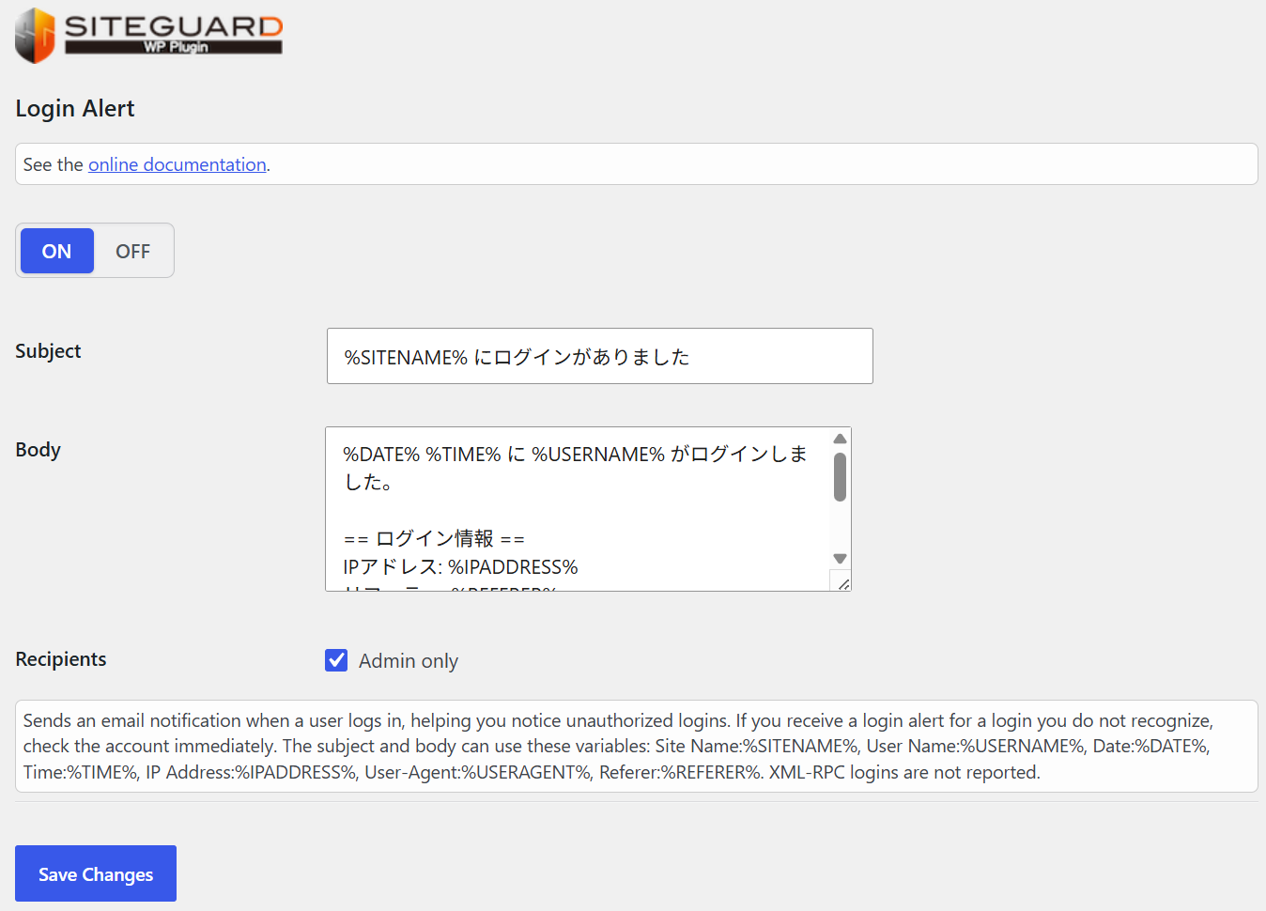1266x911 pixels.
Task: Click the Save Changes button
Action: 96,873
